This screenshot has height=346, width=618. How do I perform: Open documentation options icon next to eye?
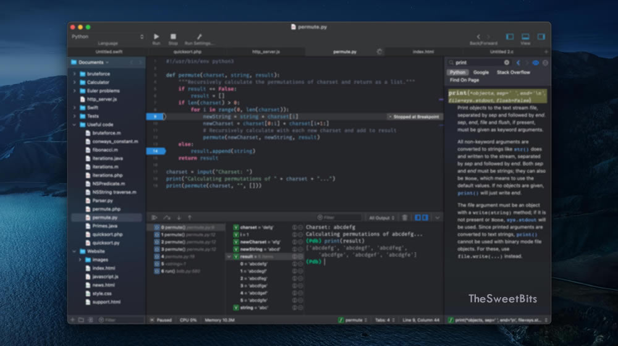point(546,62)
